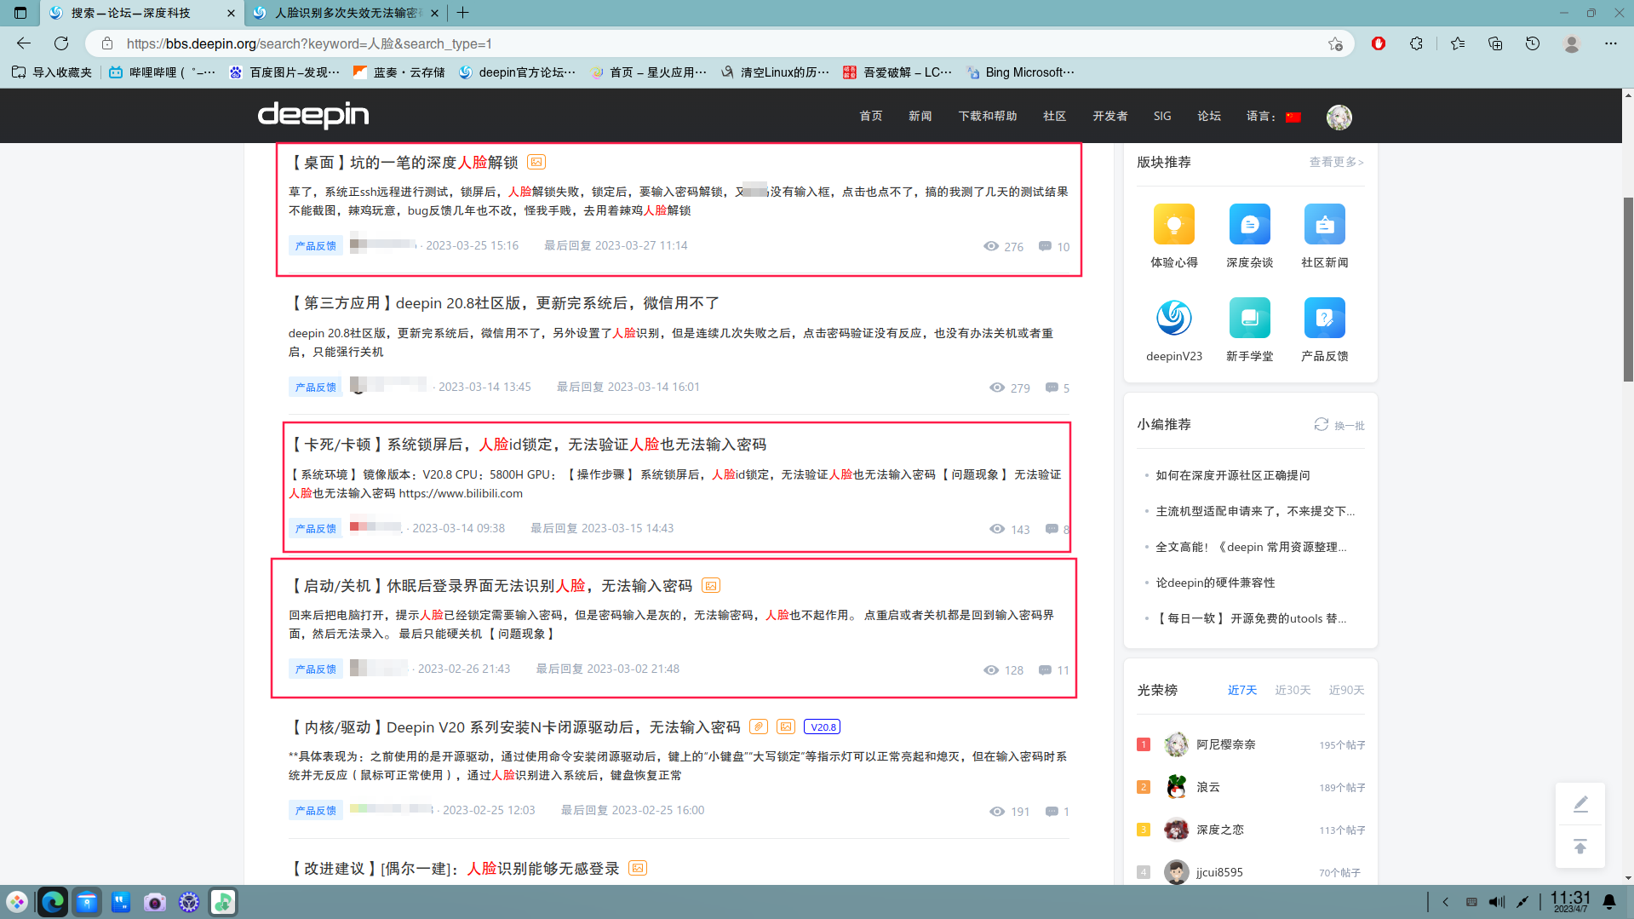Open the 产品反馈 board icon

1324,318
